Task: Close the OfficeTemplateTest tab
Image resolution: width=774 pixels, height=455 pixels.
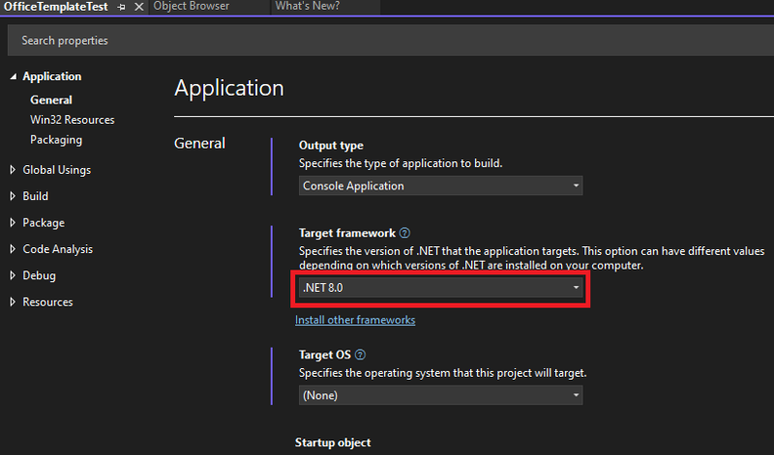Action: coord(139,7)
